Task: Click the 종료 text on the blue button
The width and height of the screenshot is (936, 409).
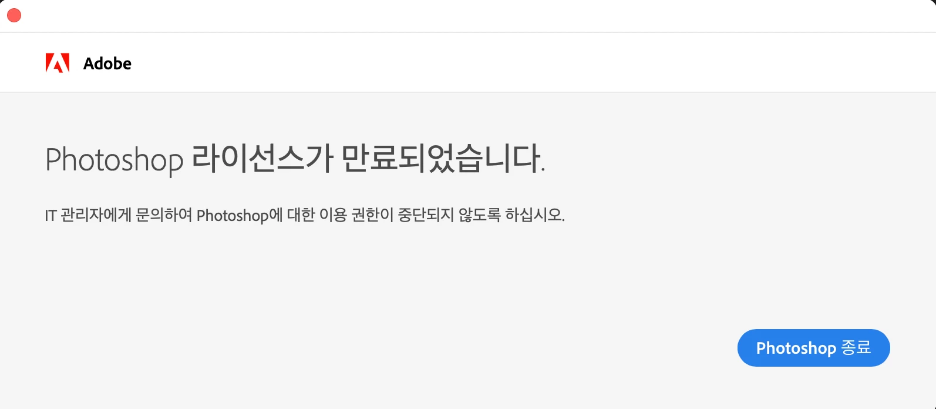Action: coord(856,347)
